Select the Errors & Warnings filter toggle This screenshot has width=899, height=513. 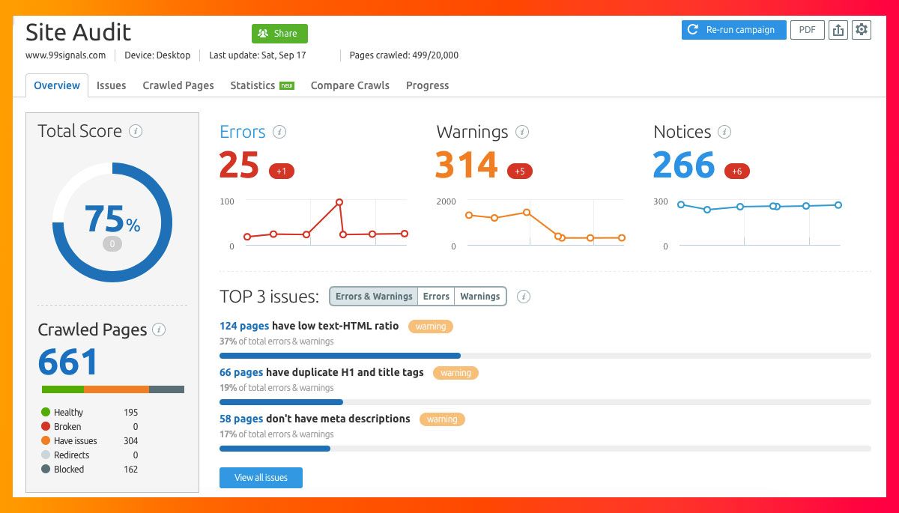[x=374, y=297]
